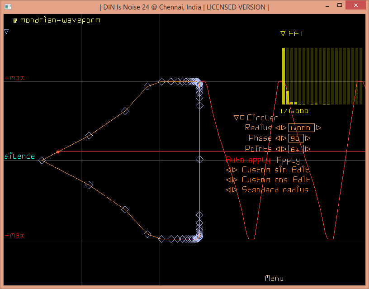Collapse the FFT panel triangle
The height and width of the screenshot is (289, 369).
point(283,33)
